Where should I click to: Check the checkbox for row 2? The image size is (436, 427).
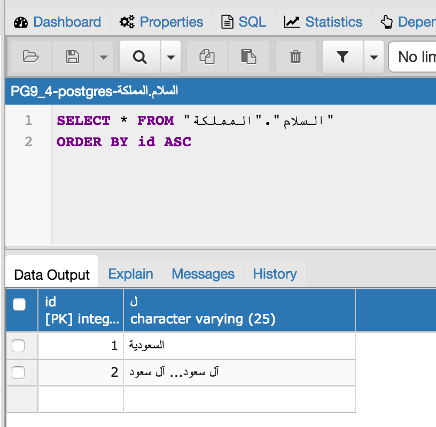18,373
